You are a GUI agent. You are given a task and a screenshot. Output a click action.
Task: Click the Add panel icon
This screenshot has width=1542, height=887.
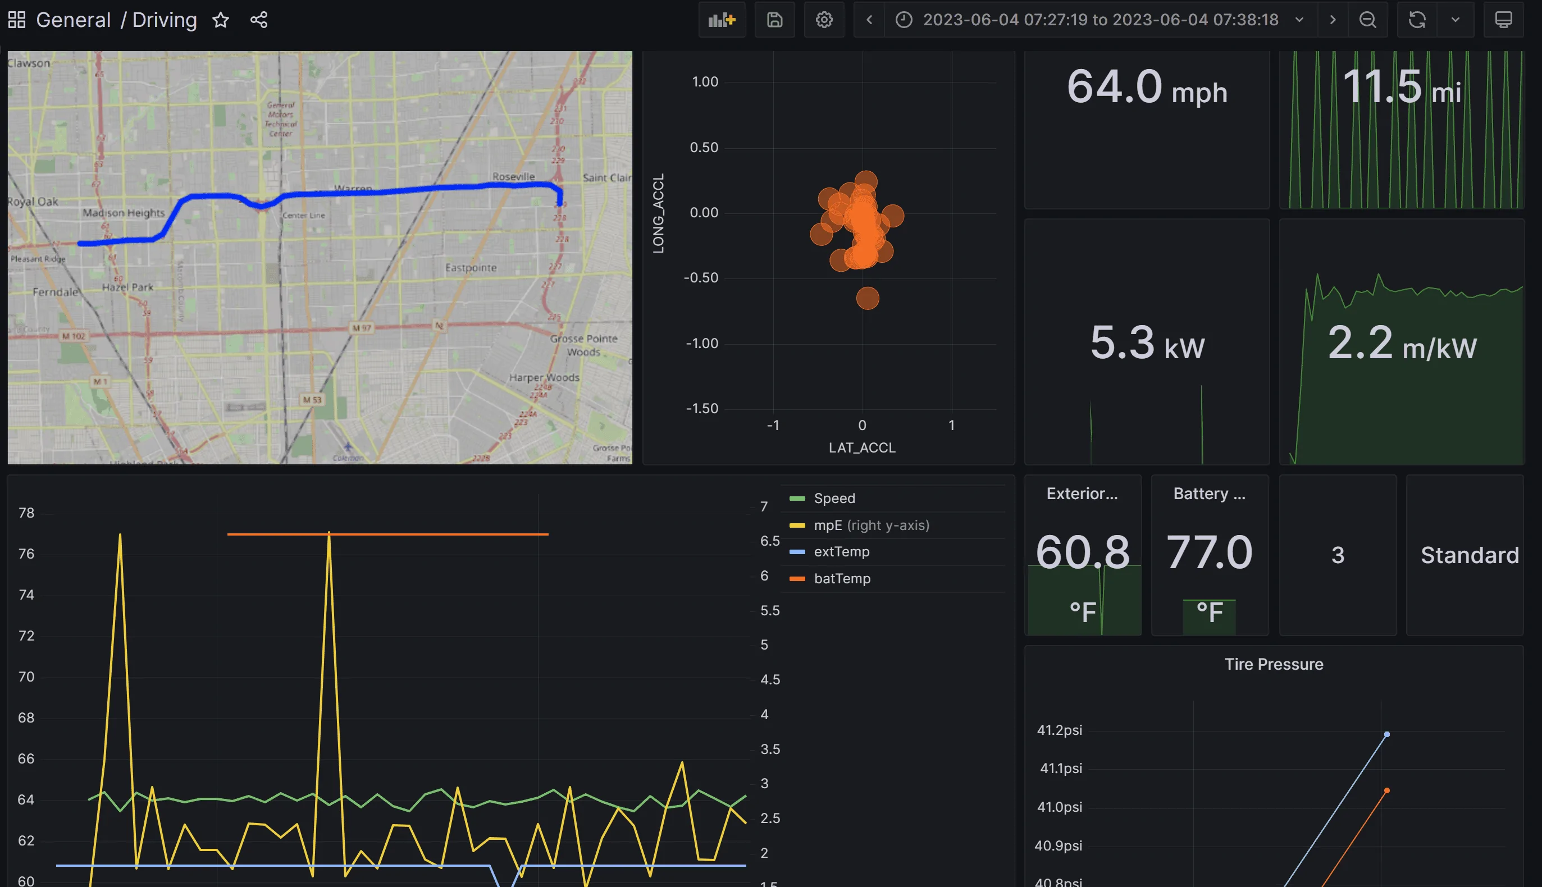click(x=722, y=20)
